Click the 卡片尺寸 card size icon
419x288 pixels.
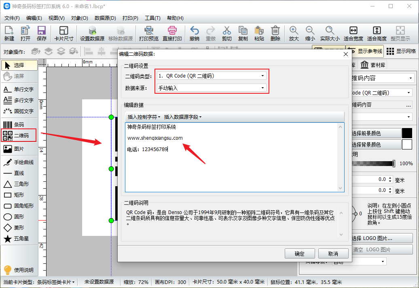[x=63, y=34]
